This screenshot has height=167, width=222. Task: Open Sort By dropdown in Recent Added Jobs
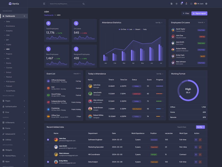pyautogui.click(x=200, y=127)
